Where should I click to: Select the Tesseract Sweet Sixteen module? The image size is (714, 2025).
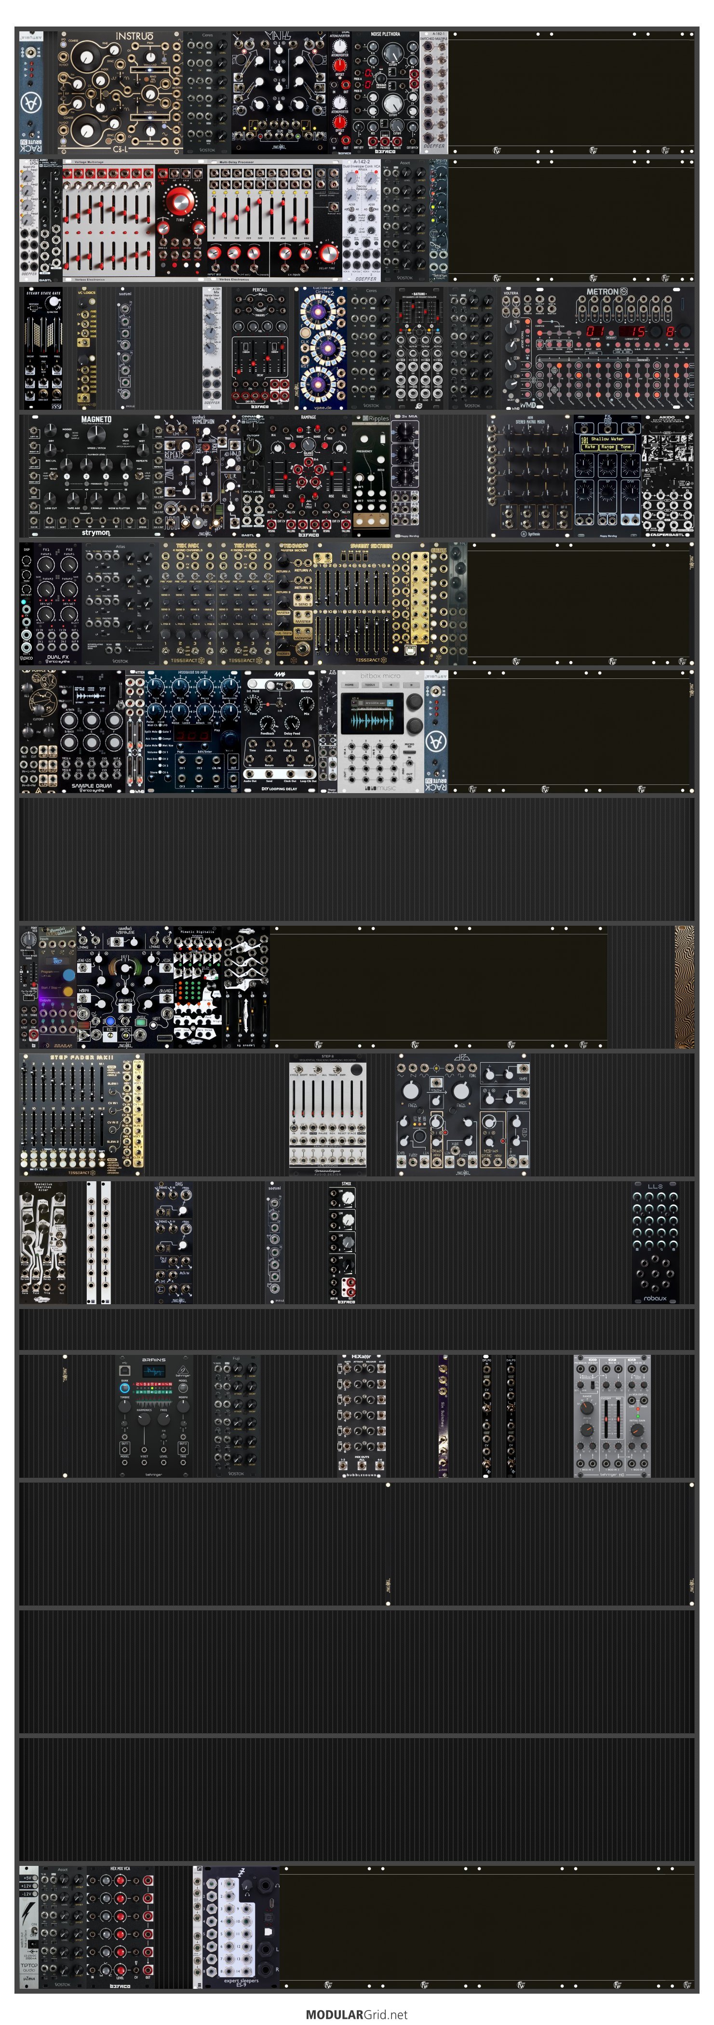371,604
